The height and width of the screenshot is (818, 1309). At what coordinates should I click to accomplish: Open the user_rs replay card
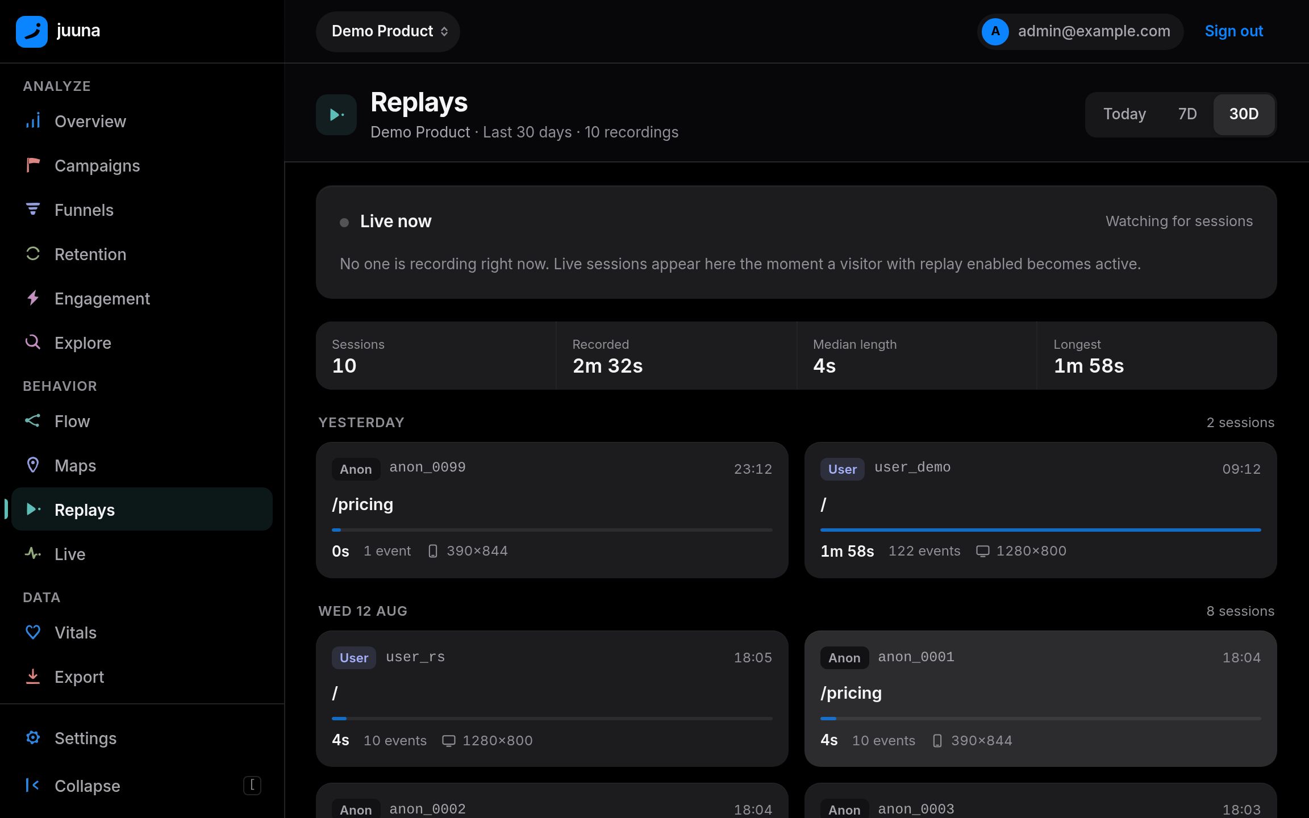tap(552, 699)
